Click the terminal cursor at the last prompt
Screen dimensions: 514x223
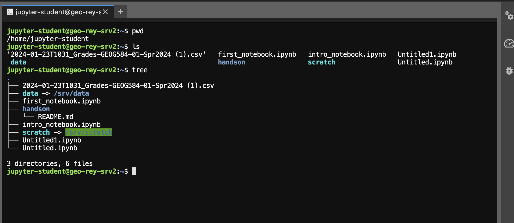pos(134,171)
